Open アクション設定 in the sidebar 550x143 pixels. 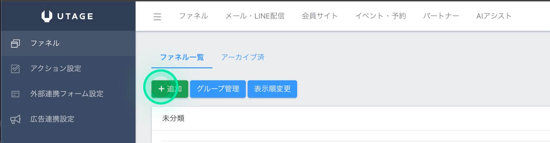(x=56, y=69)
